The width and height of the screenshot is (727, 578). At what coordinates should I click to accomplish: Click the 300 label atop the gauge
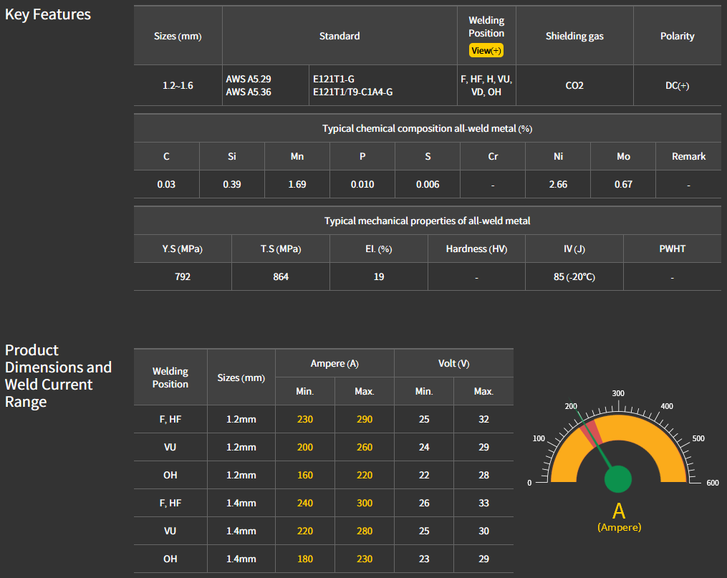pos(618,393)
